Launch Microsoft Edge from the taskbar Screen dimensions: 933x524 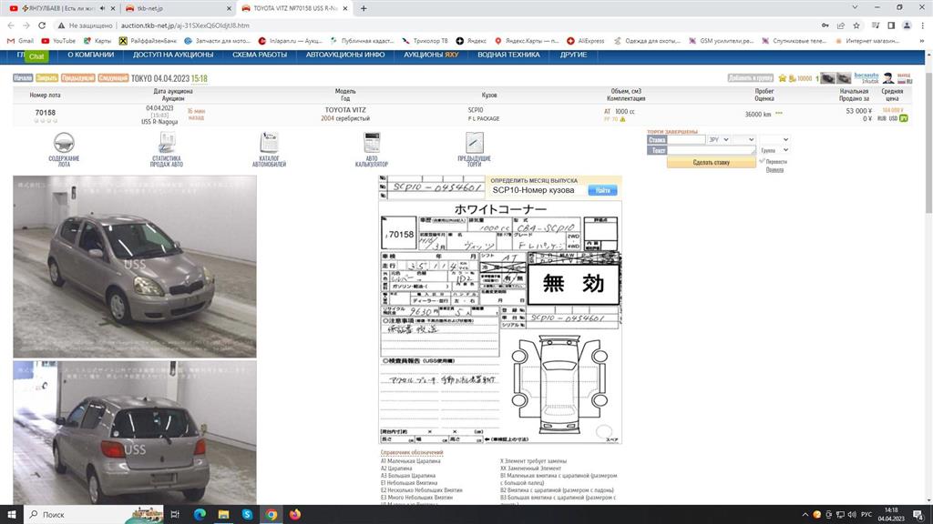(x=200, y=515)
